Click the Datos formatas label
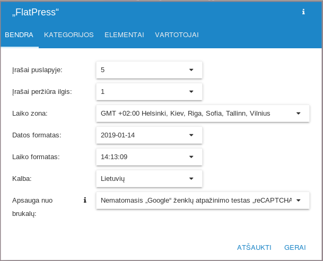 [x=37, y=135]
